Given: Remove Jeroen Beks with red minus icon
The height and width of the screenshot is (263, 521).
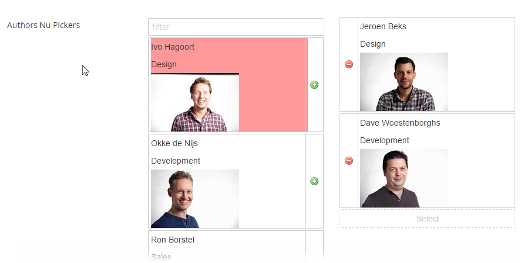Looking at the screenshot, I should 349,64.
